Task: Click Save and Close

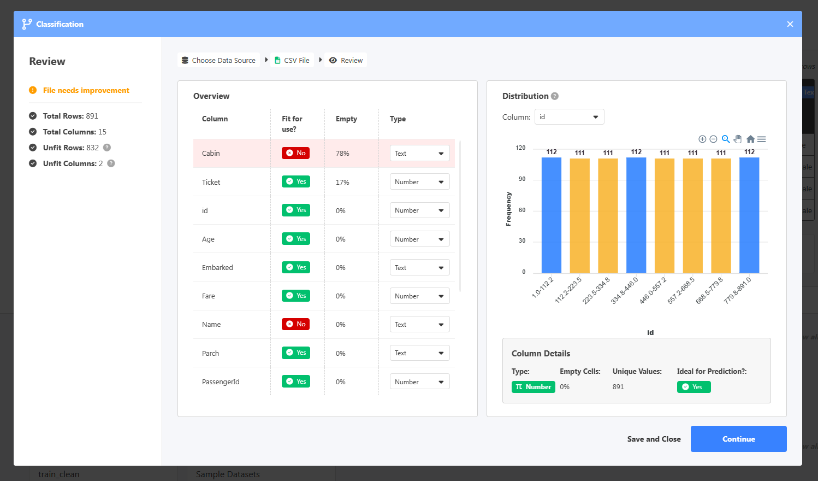Action: [654, 439]
